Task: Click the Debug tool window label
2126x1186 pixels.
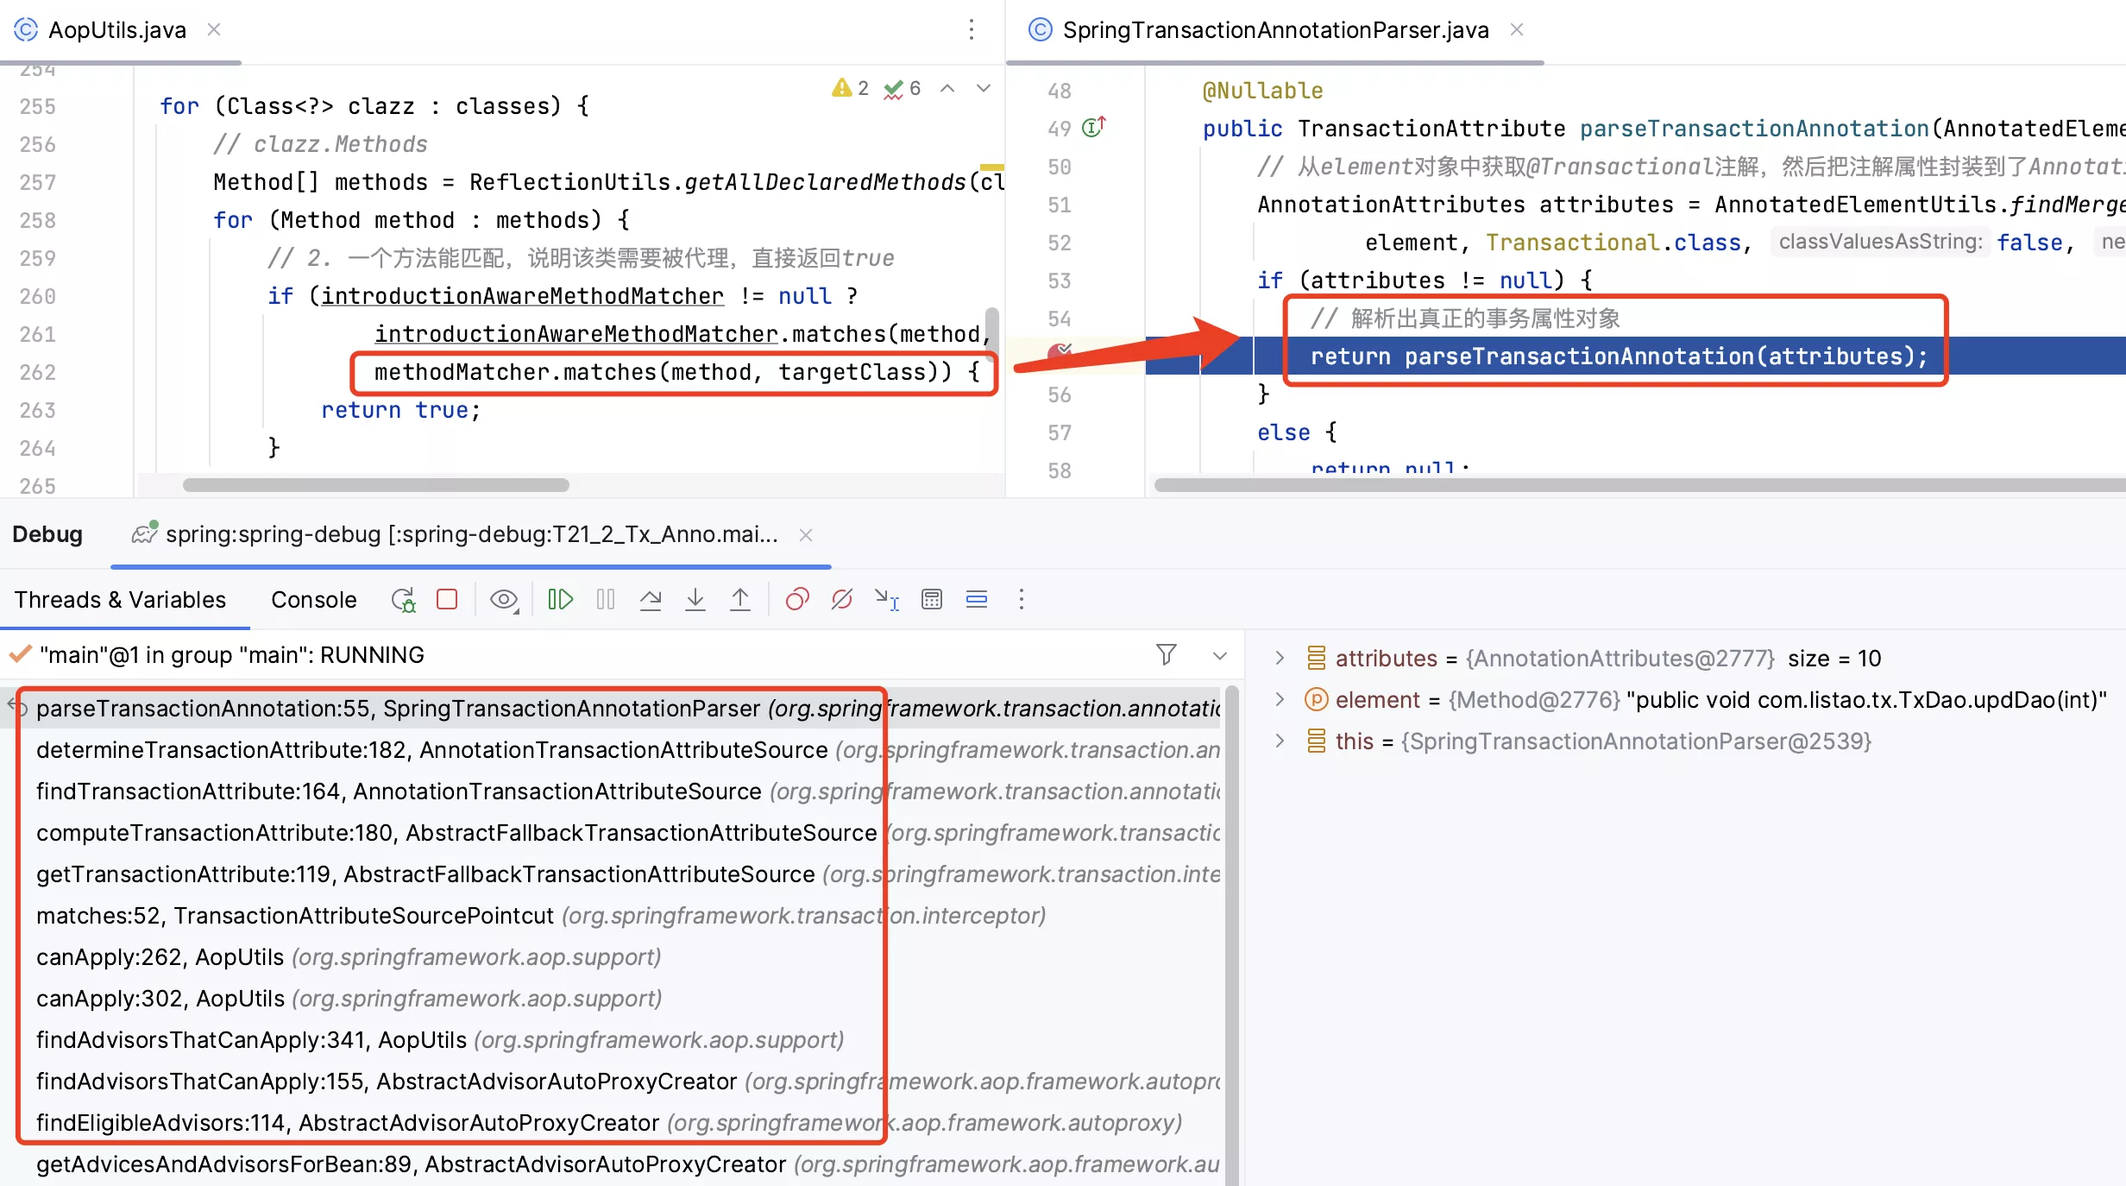Action: tap(47, 534)
